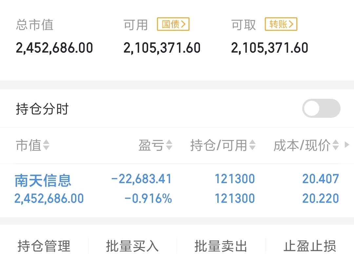
Task: Select the 持仓分时 label
Action: [x=42, y=109]
